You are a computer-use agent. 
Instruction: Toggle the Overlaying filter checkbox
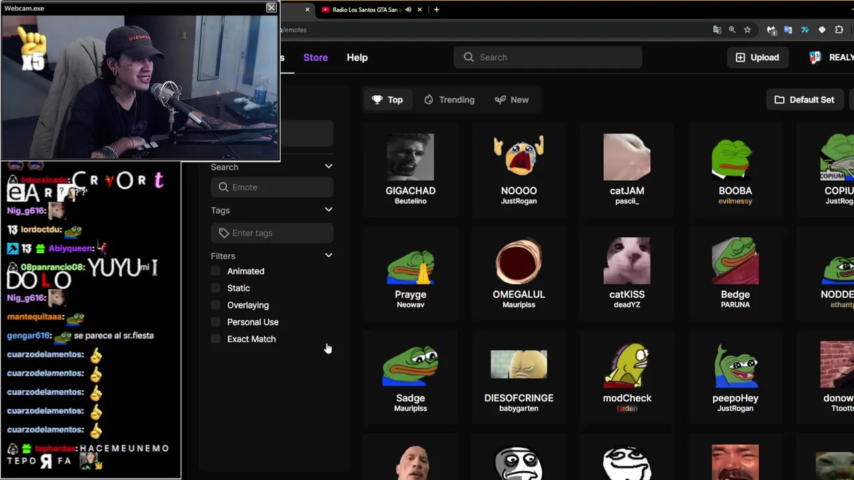click(216, 305)
